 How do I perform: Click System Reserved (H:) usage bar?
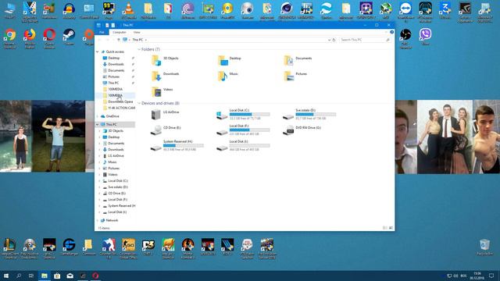click(x=184, y=145)
